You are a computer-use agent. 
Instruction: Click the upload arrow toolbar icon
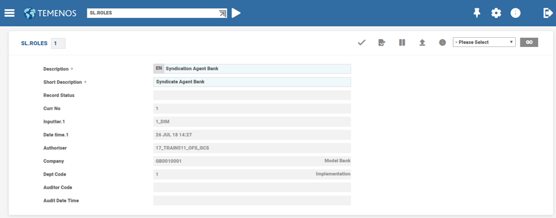click(422, 42)
